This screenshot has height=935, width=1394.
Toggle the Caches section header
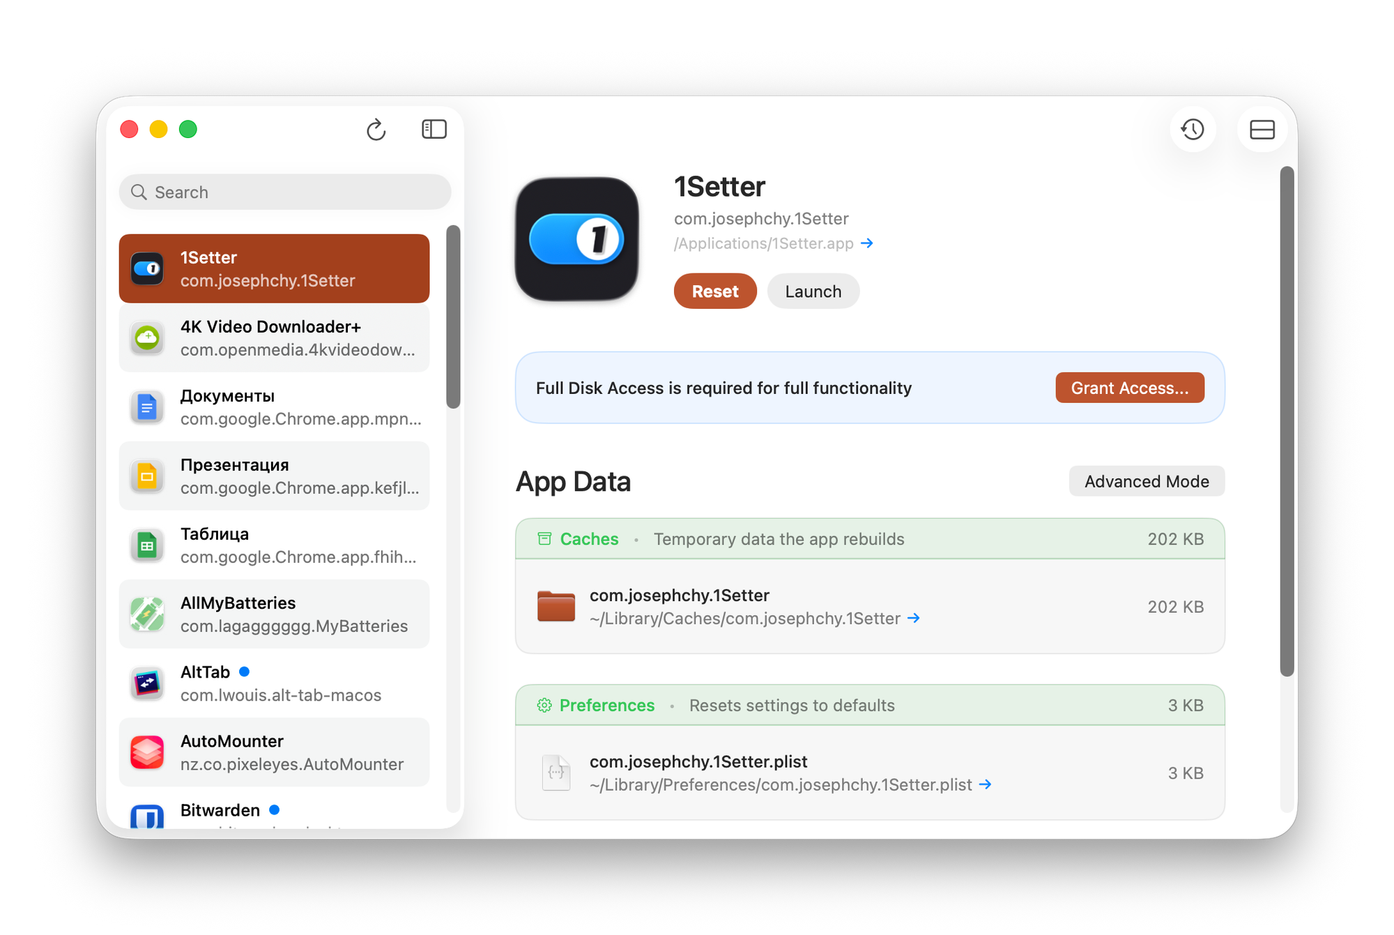589,539
